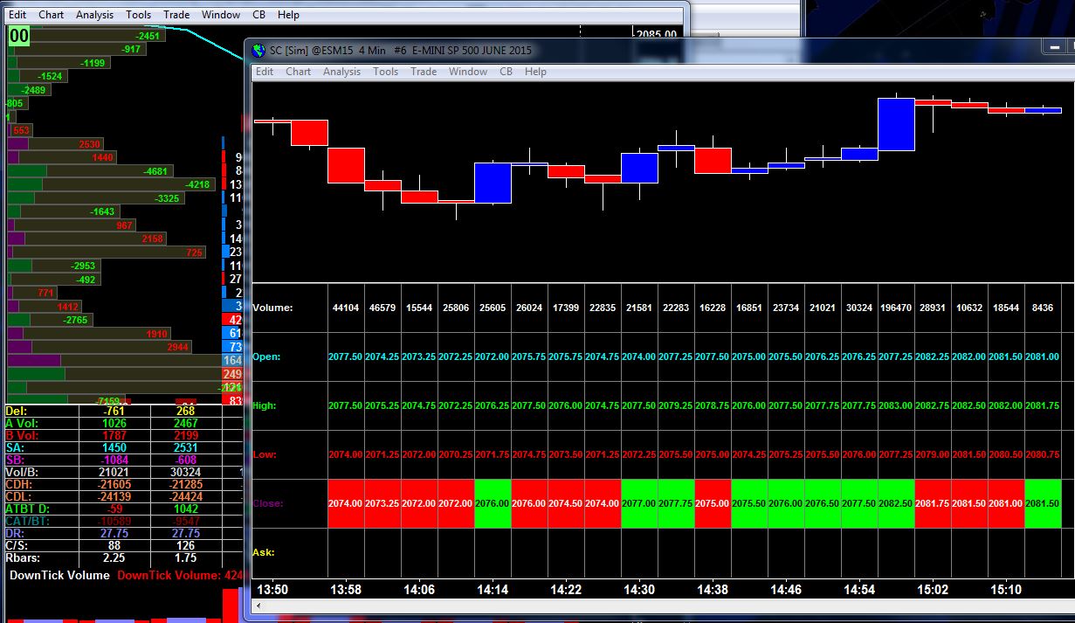The image size is (1075, 623).
Task: Click the Open: row label
Action: 267,356
